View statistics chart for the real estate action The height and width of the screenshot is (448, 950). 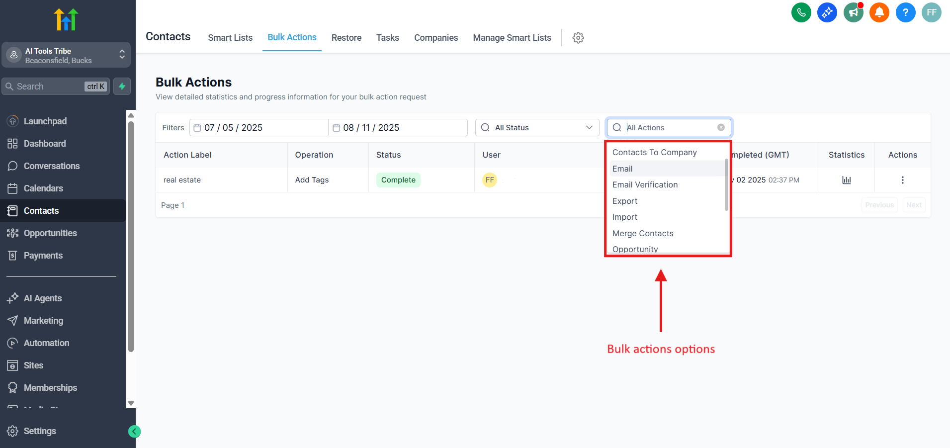coord(847,179)
